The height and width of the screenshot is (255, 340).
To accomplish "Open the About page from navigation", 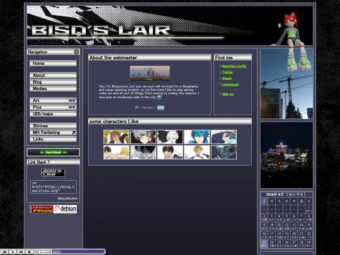I will [53, 76].
